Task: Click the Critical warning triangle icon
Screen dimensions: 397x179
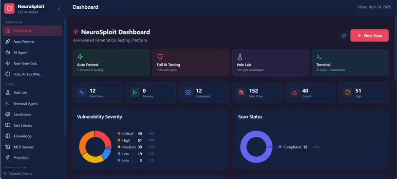Action: (x=294, y=93)
